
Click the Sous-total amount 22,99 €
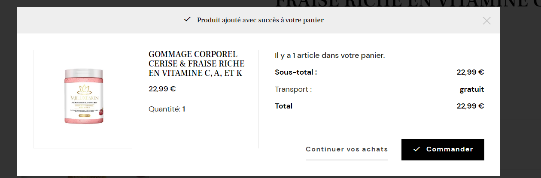[470, 72]
